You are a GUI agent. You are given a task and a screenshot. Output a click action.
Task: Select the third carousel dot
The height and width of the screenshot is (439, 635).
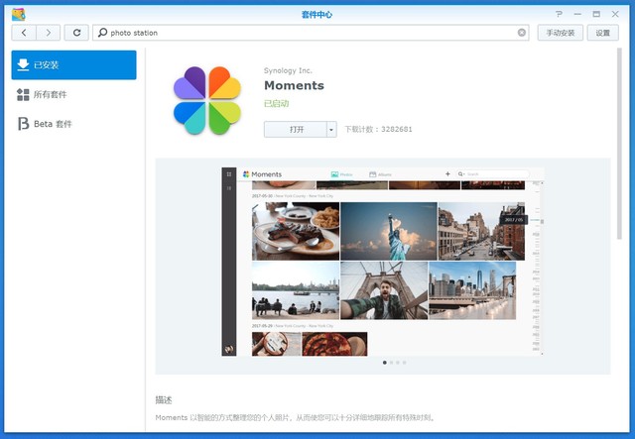click(x=398, y=363)
